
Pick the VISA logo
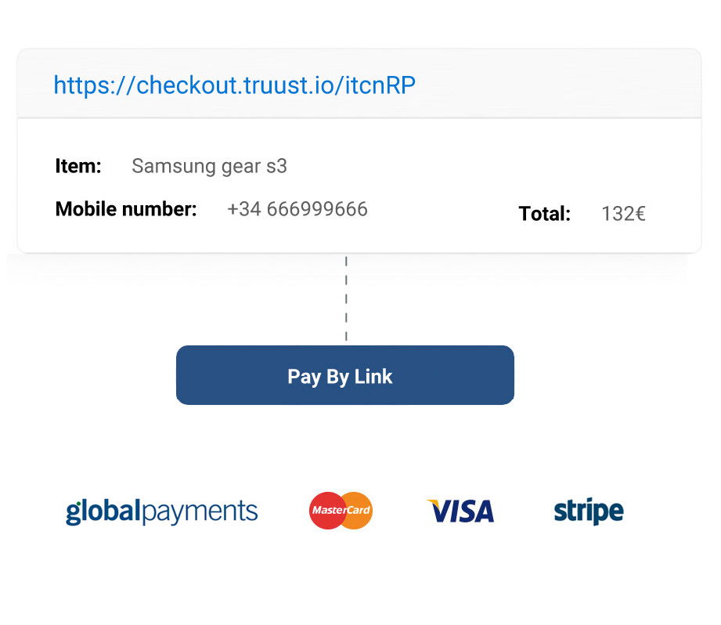click(460, 511)
